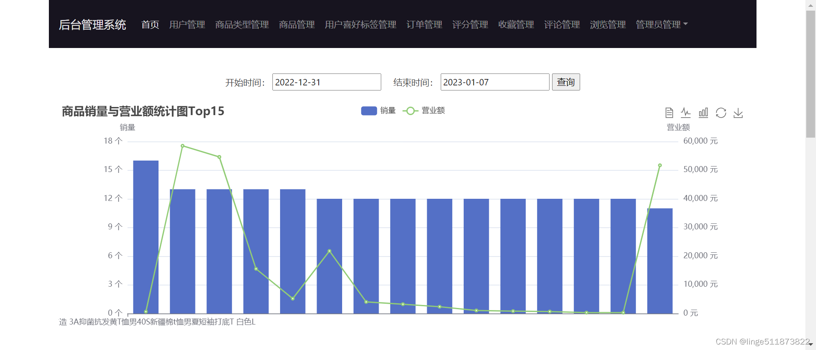Viewport: 816px width, 350px height.
Task: Click the highest 营业额 line point
Action: [182, 146]
